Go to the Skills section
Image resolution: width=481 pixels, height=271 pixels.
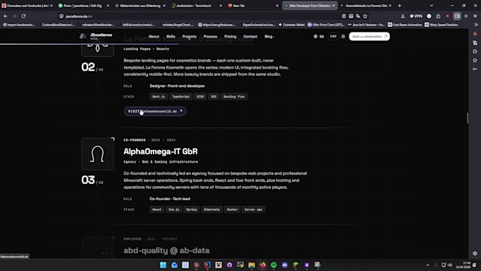[171, 37]
